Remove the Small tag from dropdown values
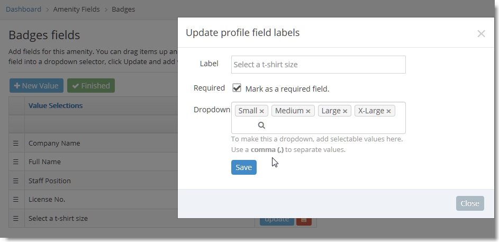This screenshot has height=242, width=499. pyautogui.click(x=261, y=111)
